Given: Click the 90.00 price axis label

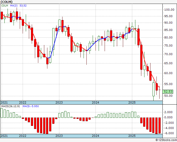Looking at the screenshot, I should (168, 23).
